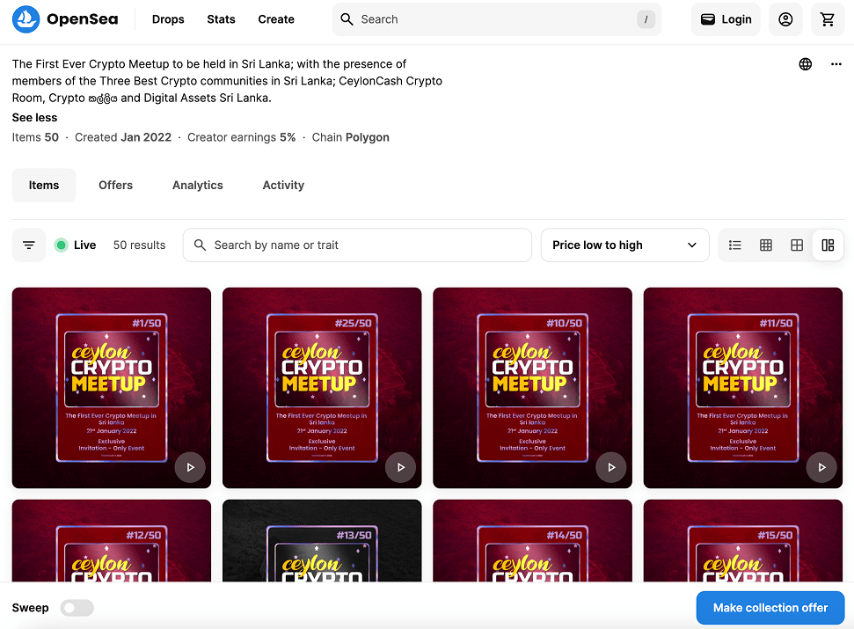Viewport: 854px width, 629px height.
Task: Click the 50 results count text
Action: click(140, 245)
